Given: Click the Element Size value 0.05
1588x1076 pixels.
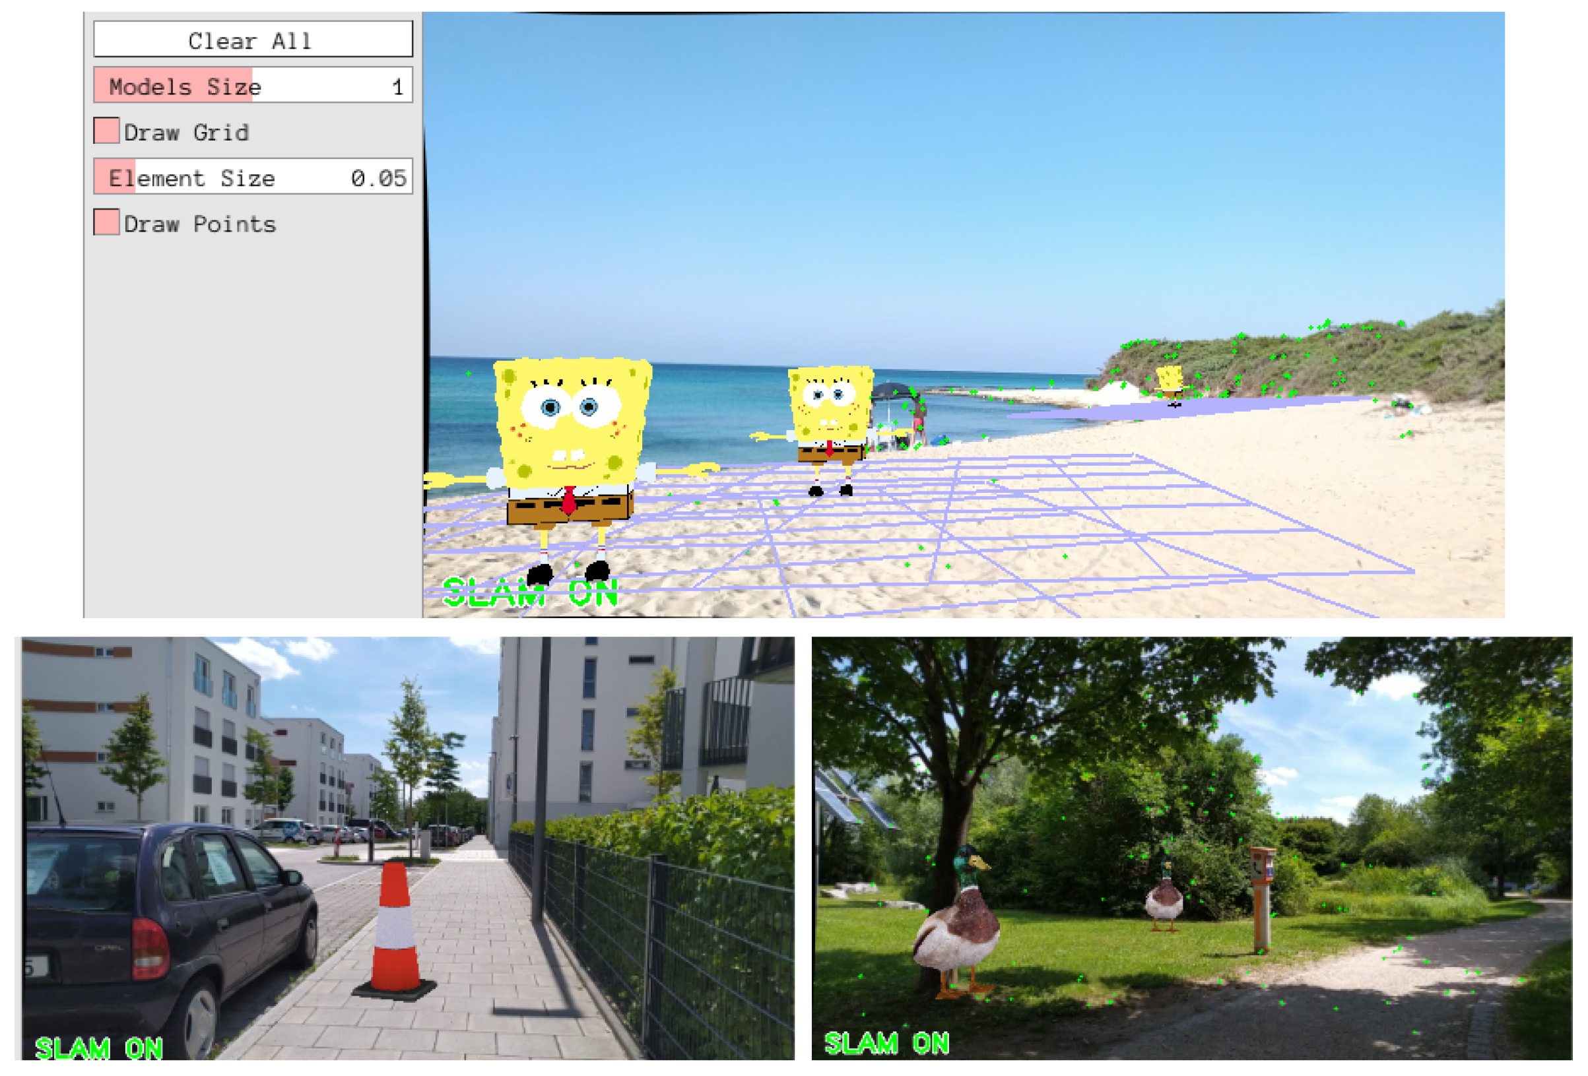Looking at the screenshot, I should click(379, 178).
